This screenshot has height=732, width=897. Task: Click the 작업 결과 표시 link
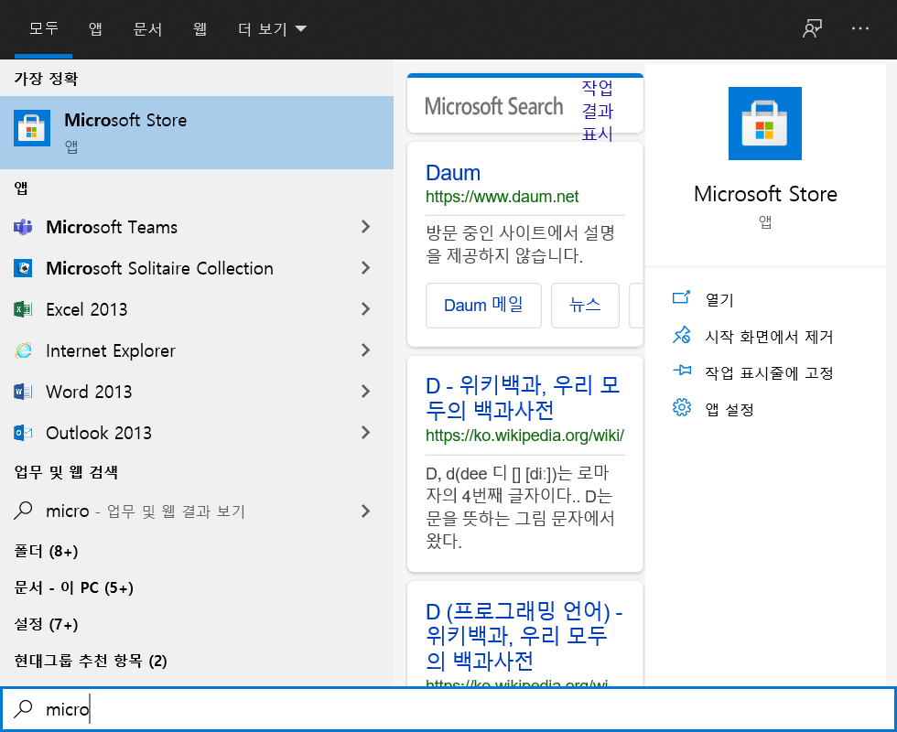[597, 111]
